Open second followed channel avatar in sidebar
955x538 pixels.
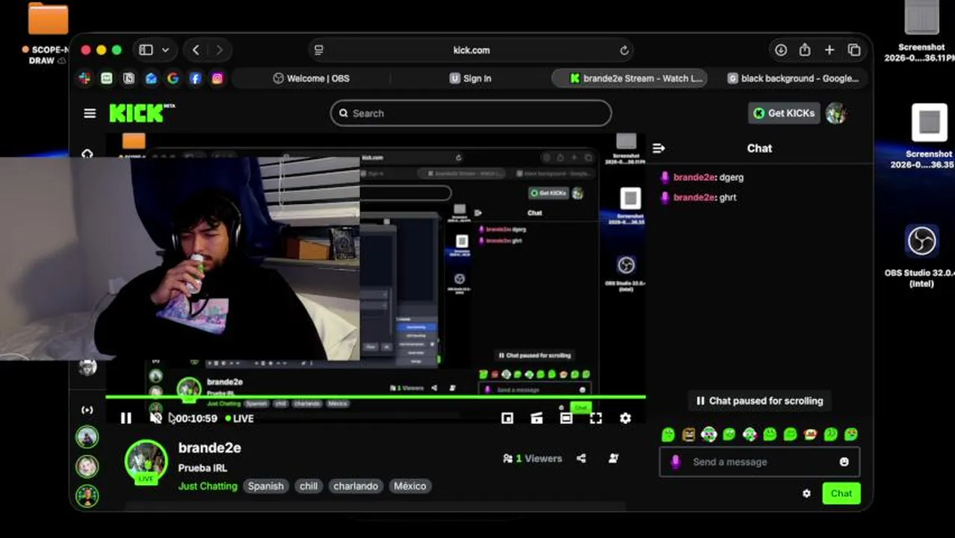pos(87,466)
